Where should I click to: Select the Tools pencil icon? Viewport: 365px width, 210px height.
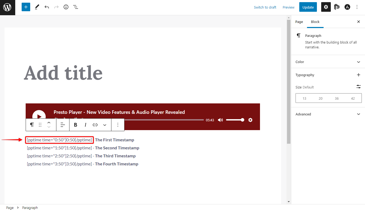coord(37,7)
